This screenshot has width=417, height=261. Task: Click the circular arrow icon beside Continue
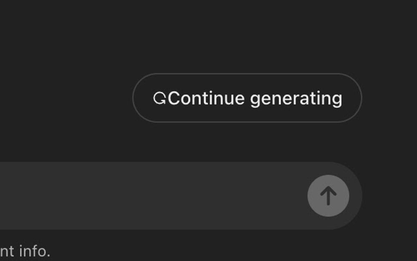tap(159, 99)
